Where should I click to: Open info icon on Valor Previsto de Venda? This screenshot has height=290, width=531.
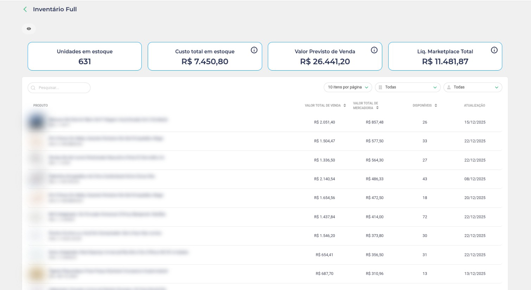click(374, 50)
